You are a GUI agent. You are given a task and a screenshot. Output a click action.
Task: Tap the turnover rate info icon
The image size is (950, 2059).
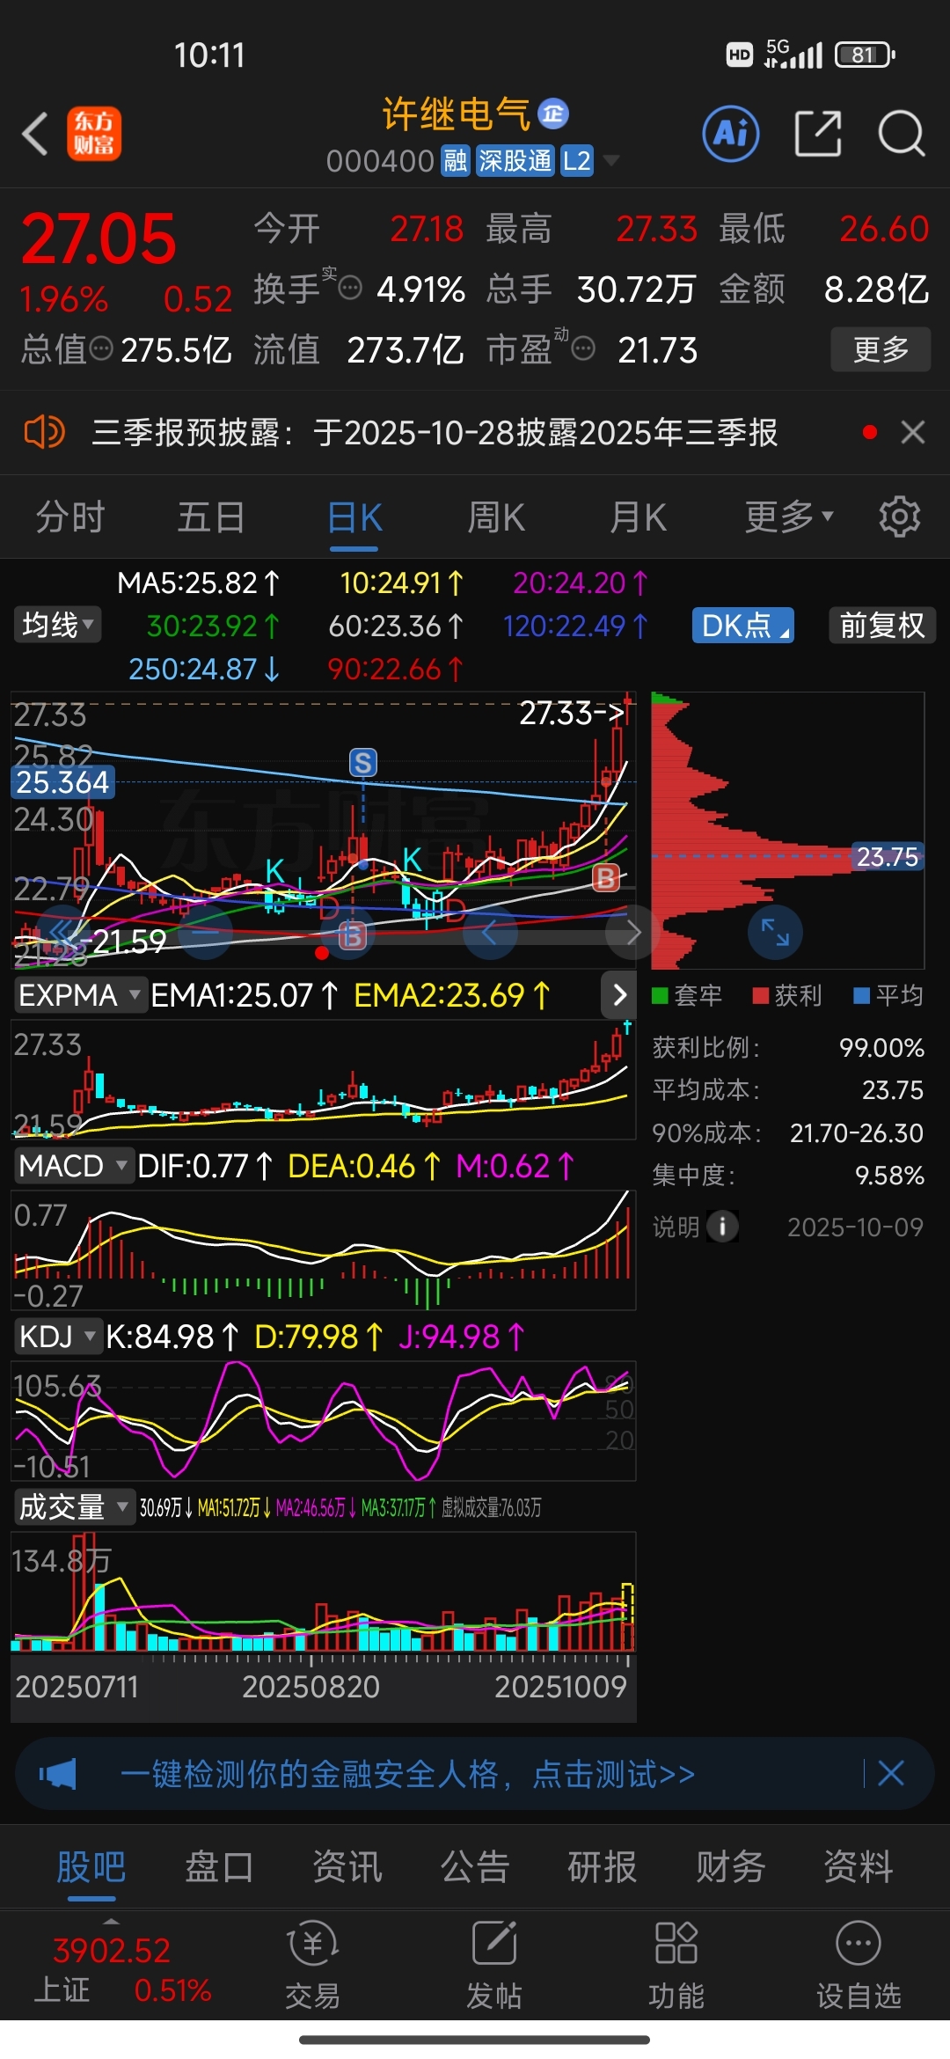pyautogui.click(x=350, y=289)
